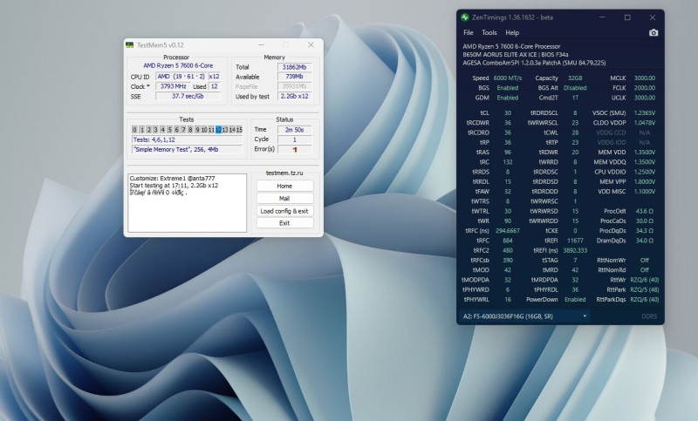
Task: Select test box 15 in Tests
Action: pyautogui.click(x=239, y=129)
